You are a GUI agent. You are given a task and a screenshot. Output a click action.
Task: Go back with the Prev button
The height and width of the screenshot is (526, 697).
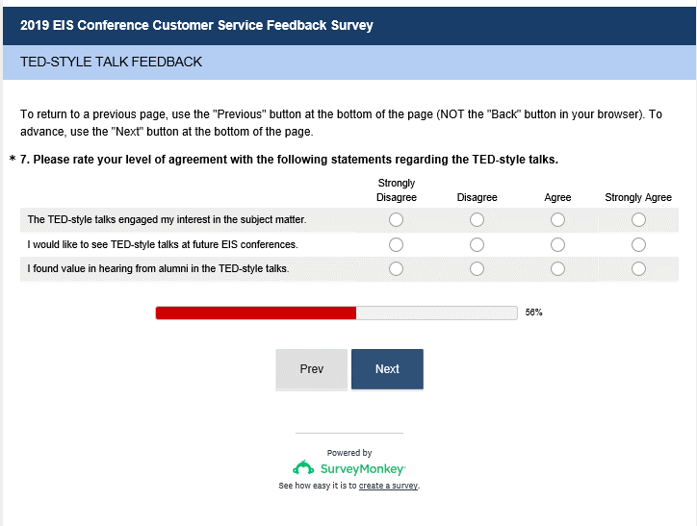tap(311, 369)
